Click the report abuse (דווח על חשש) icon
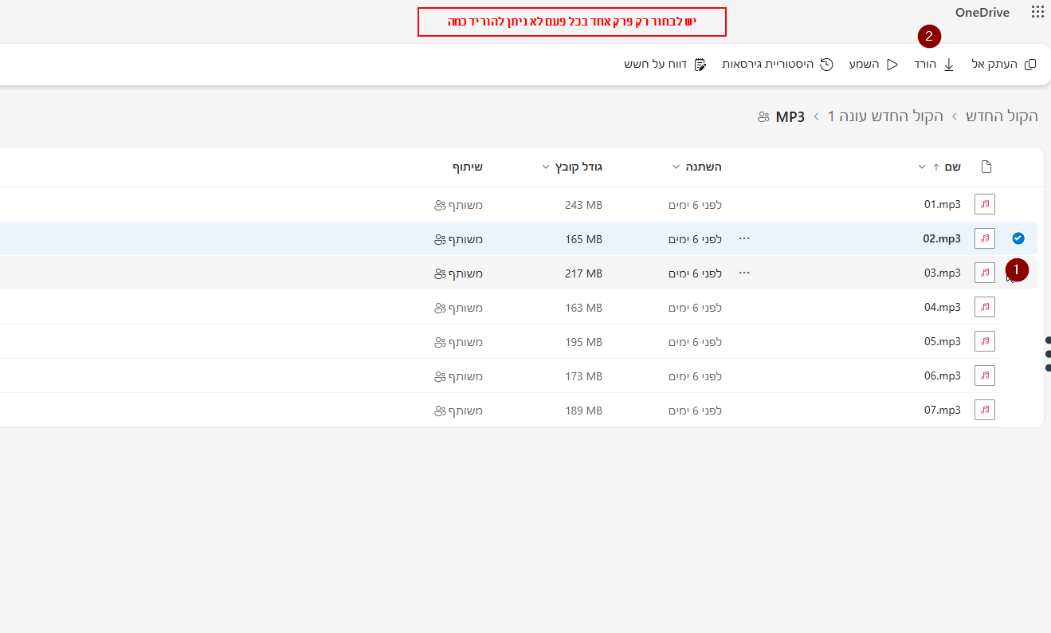The width and height of the screenshot is (1051, 633). click(700, 65)
